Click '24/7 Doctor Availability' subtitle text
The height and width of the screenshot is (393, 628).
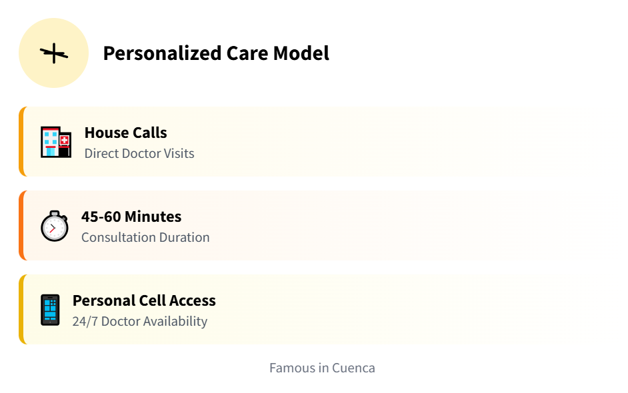pyautogui.click(x=140, y=321)
